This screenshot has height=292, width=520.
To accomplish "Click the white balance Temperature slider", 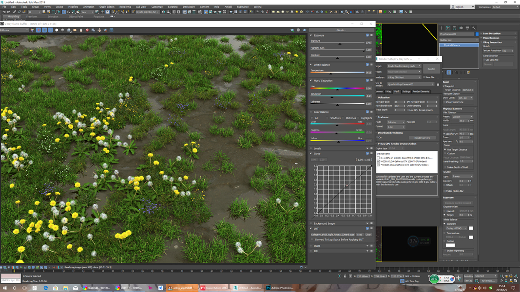I will coord(337,73).
